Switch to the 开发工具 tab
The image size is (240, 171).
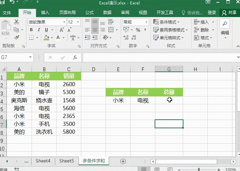tap(165, 13)
